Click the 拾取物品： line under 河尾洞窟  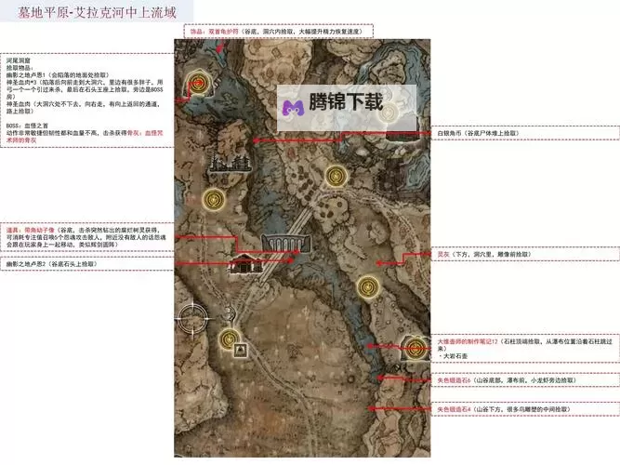click(x=20, y=68)
